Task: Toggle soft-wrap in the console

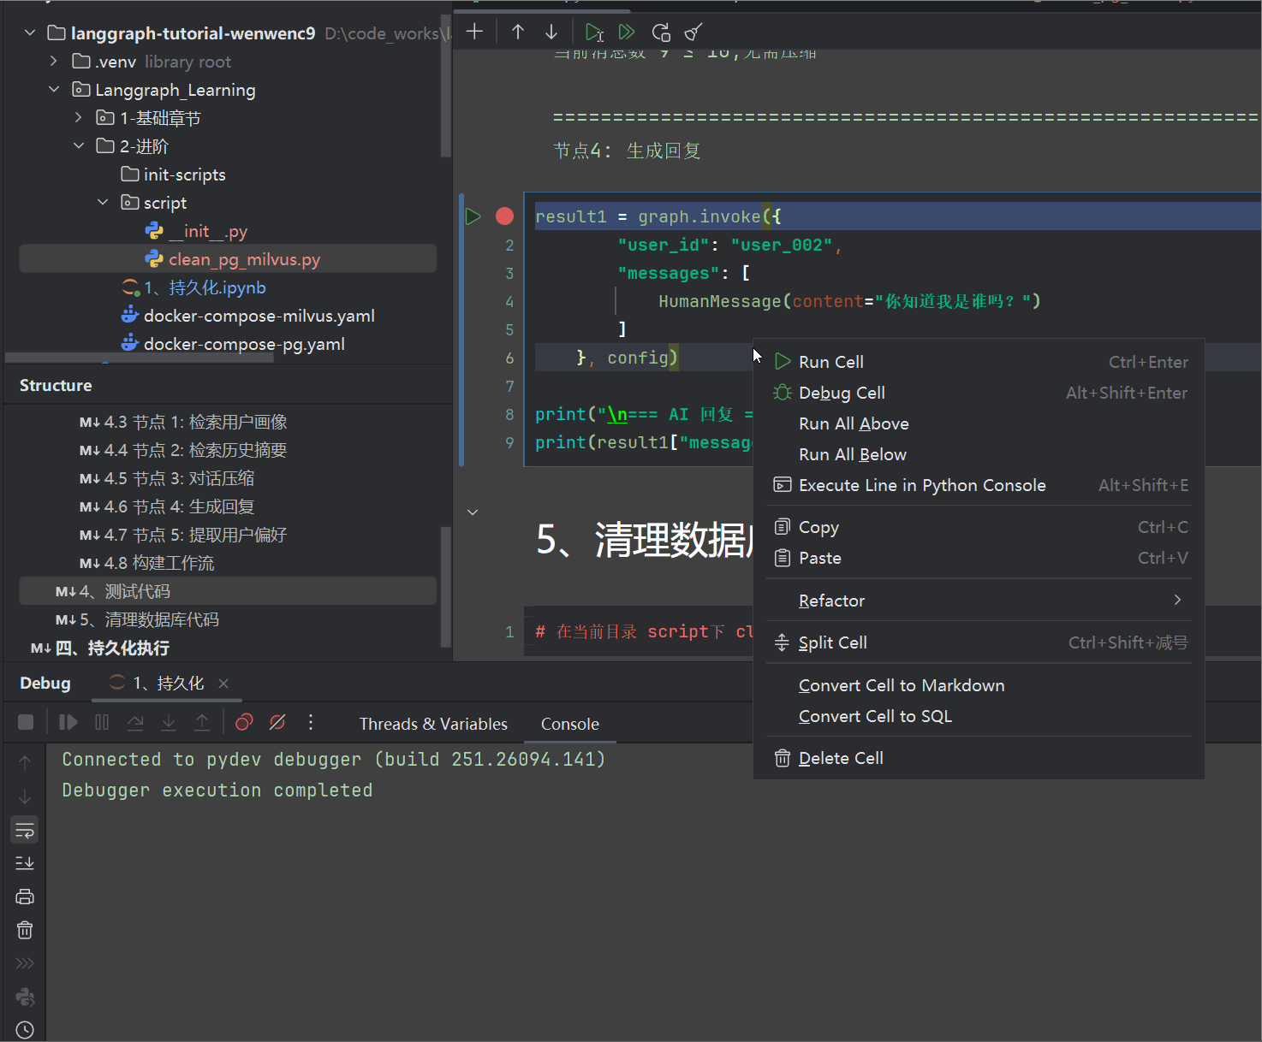Action: pos(25,830)
